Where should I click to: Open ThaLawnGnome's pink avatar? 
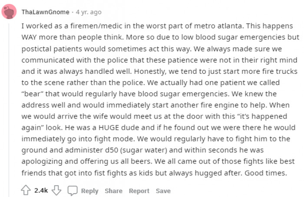coord(9,12)
